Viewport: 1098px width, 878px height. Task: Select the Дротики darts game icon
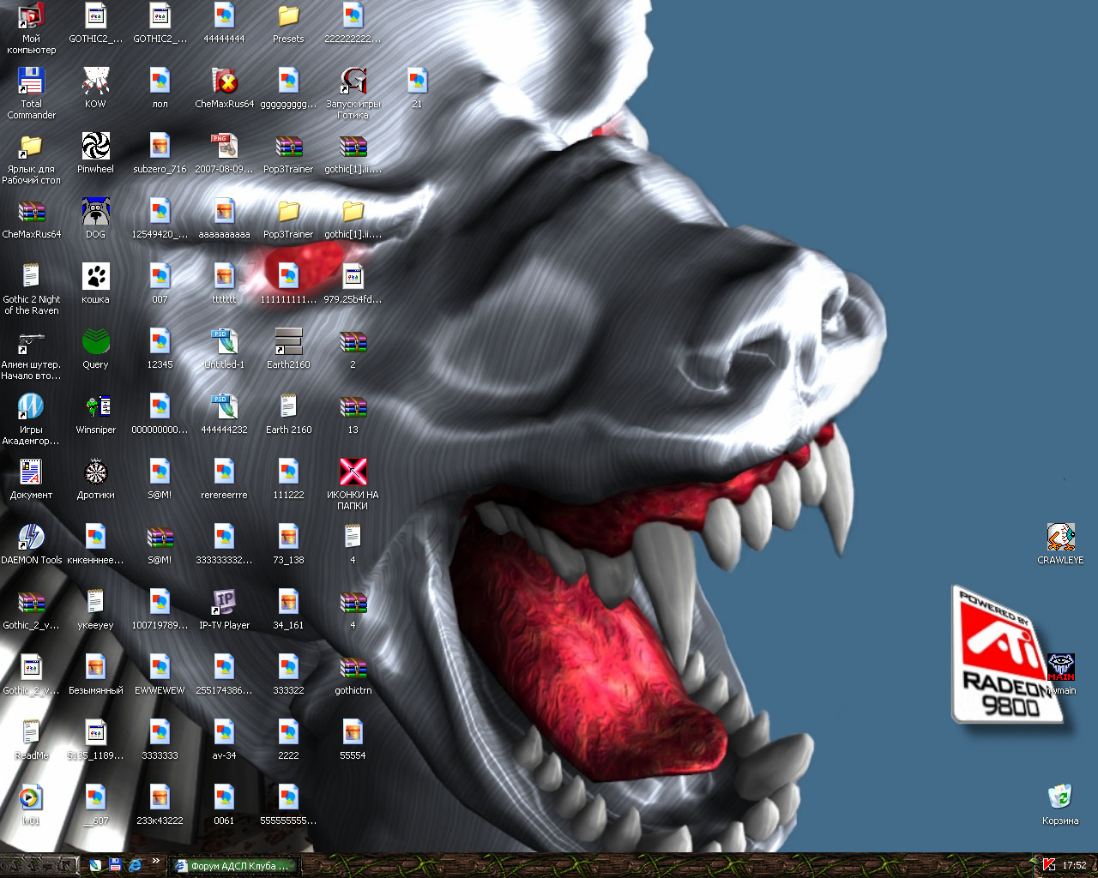point(95,473)
